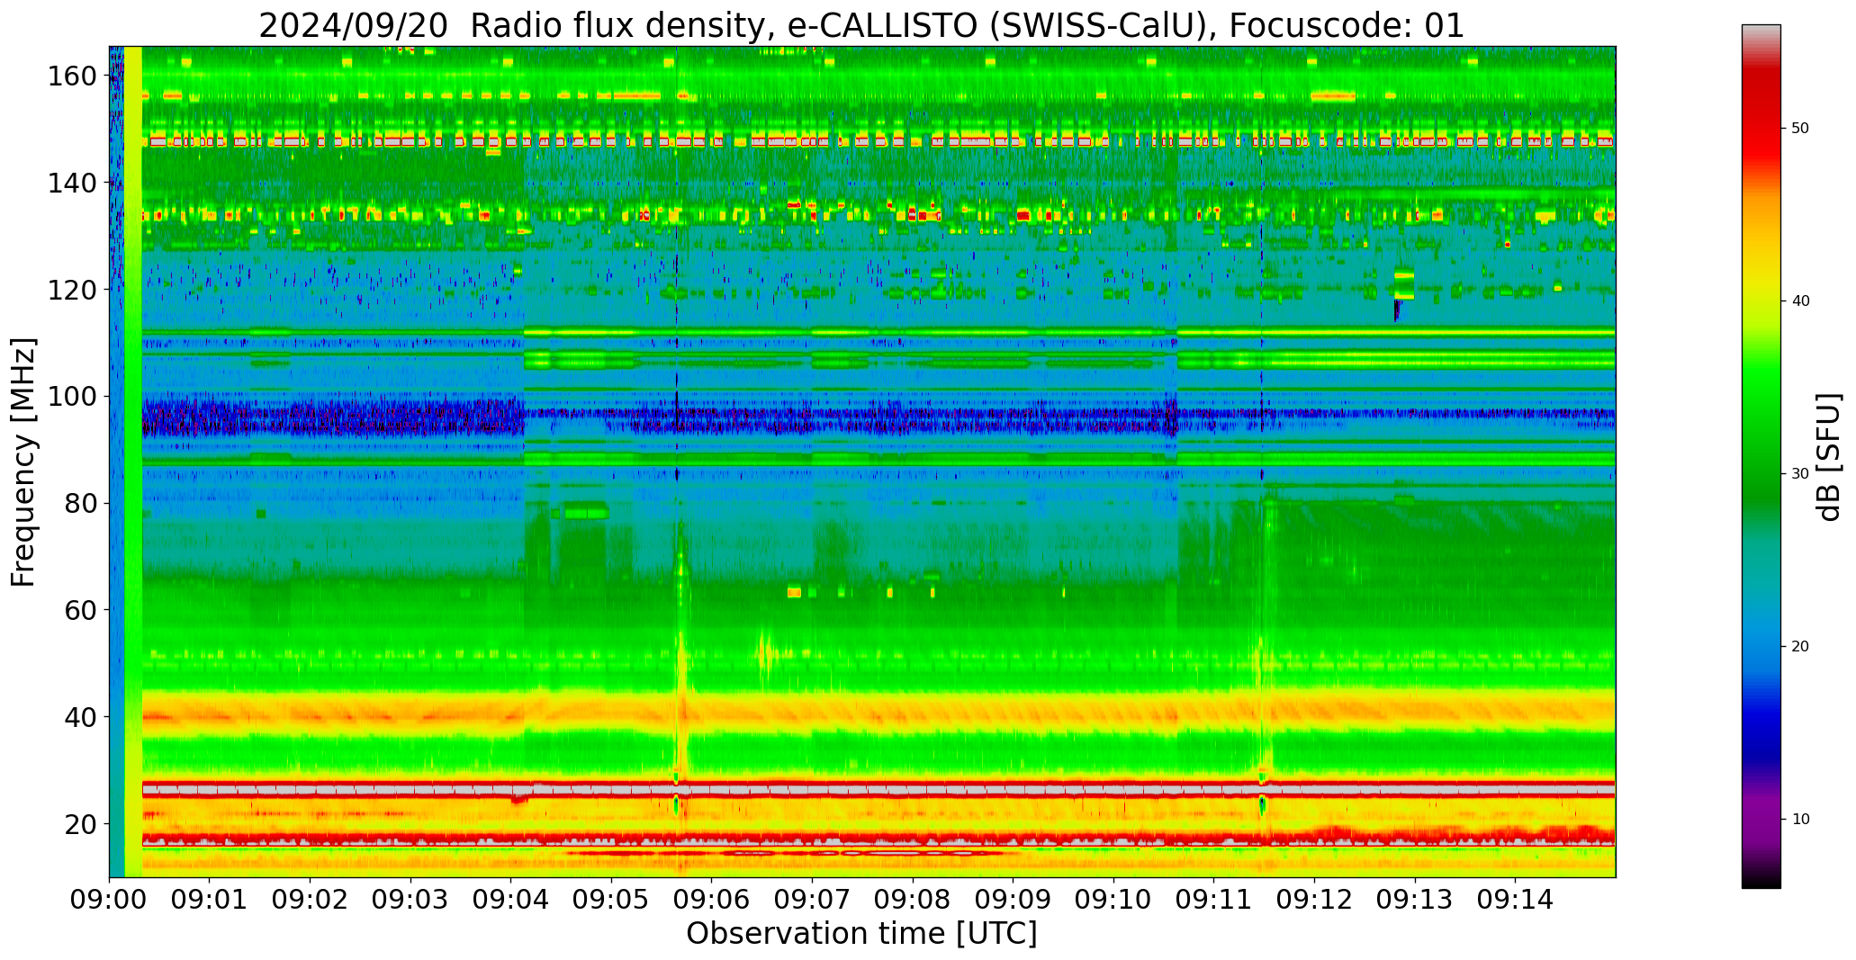Click the colorbar tick label 50
Viewport: 1856px width, 960px height.
[x=1800, y=128]
